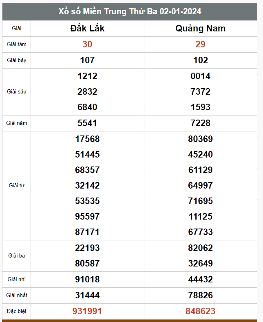Click the Giải ba row label

point(17,255)
